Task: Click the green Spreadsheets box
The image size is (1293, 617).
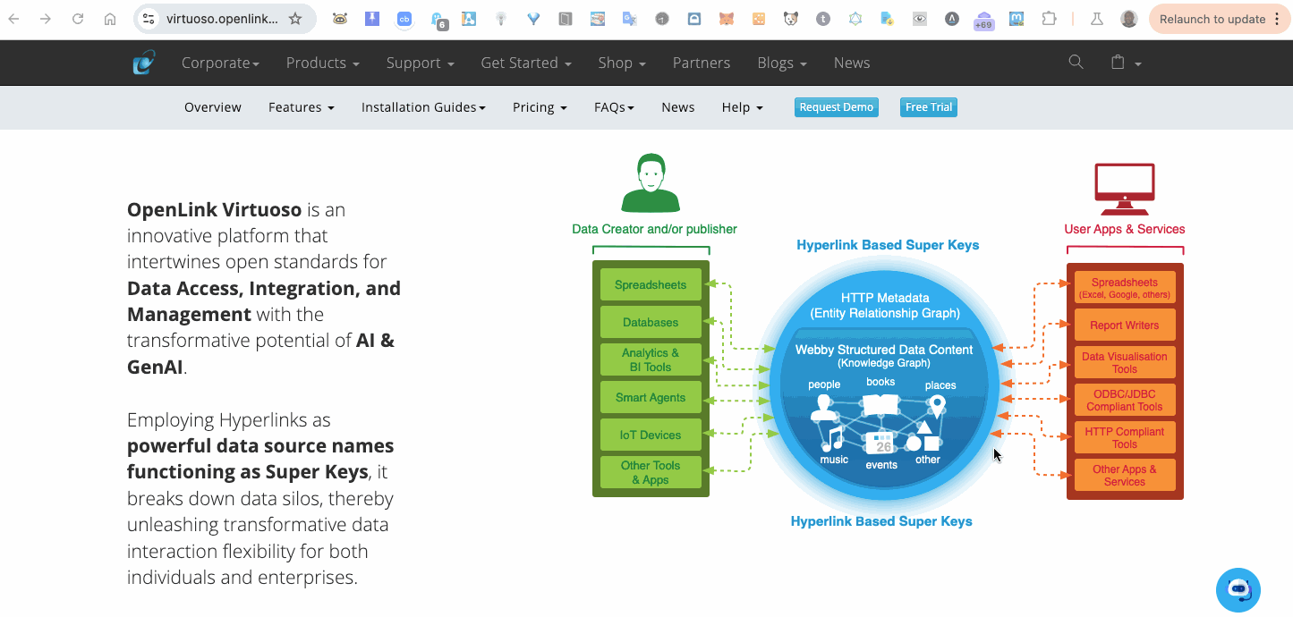Action: click(651, 285)
